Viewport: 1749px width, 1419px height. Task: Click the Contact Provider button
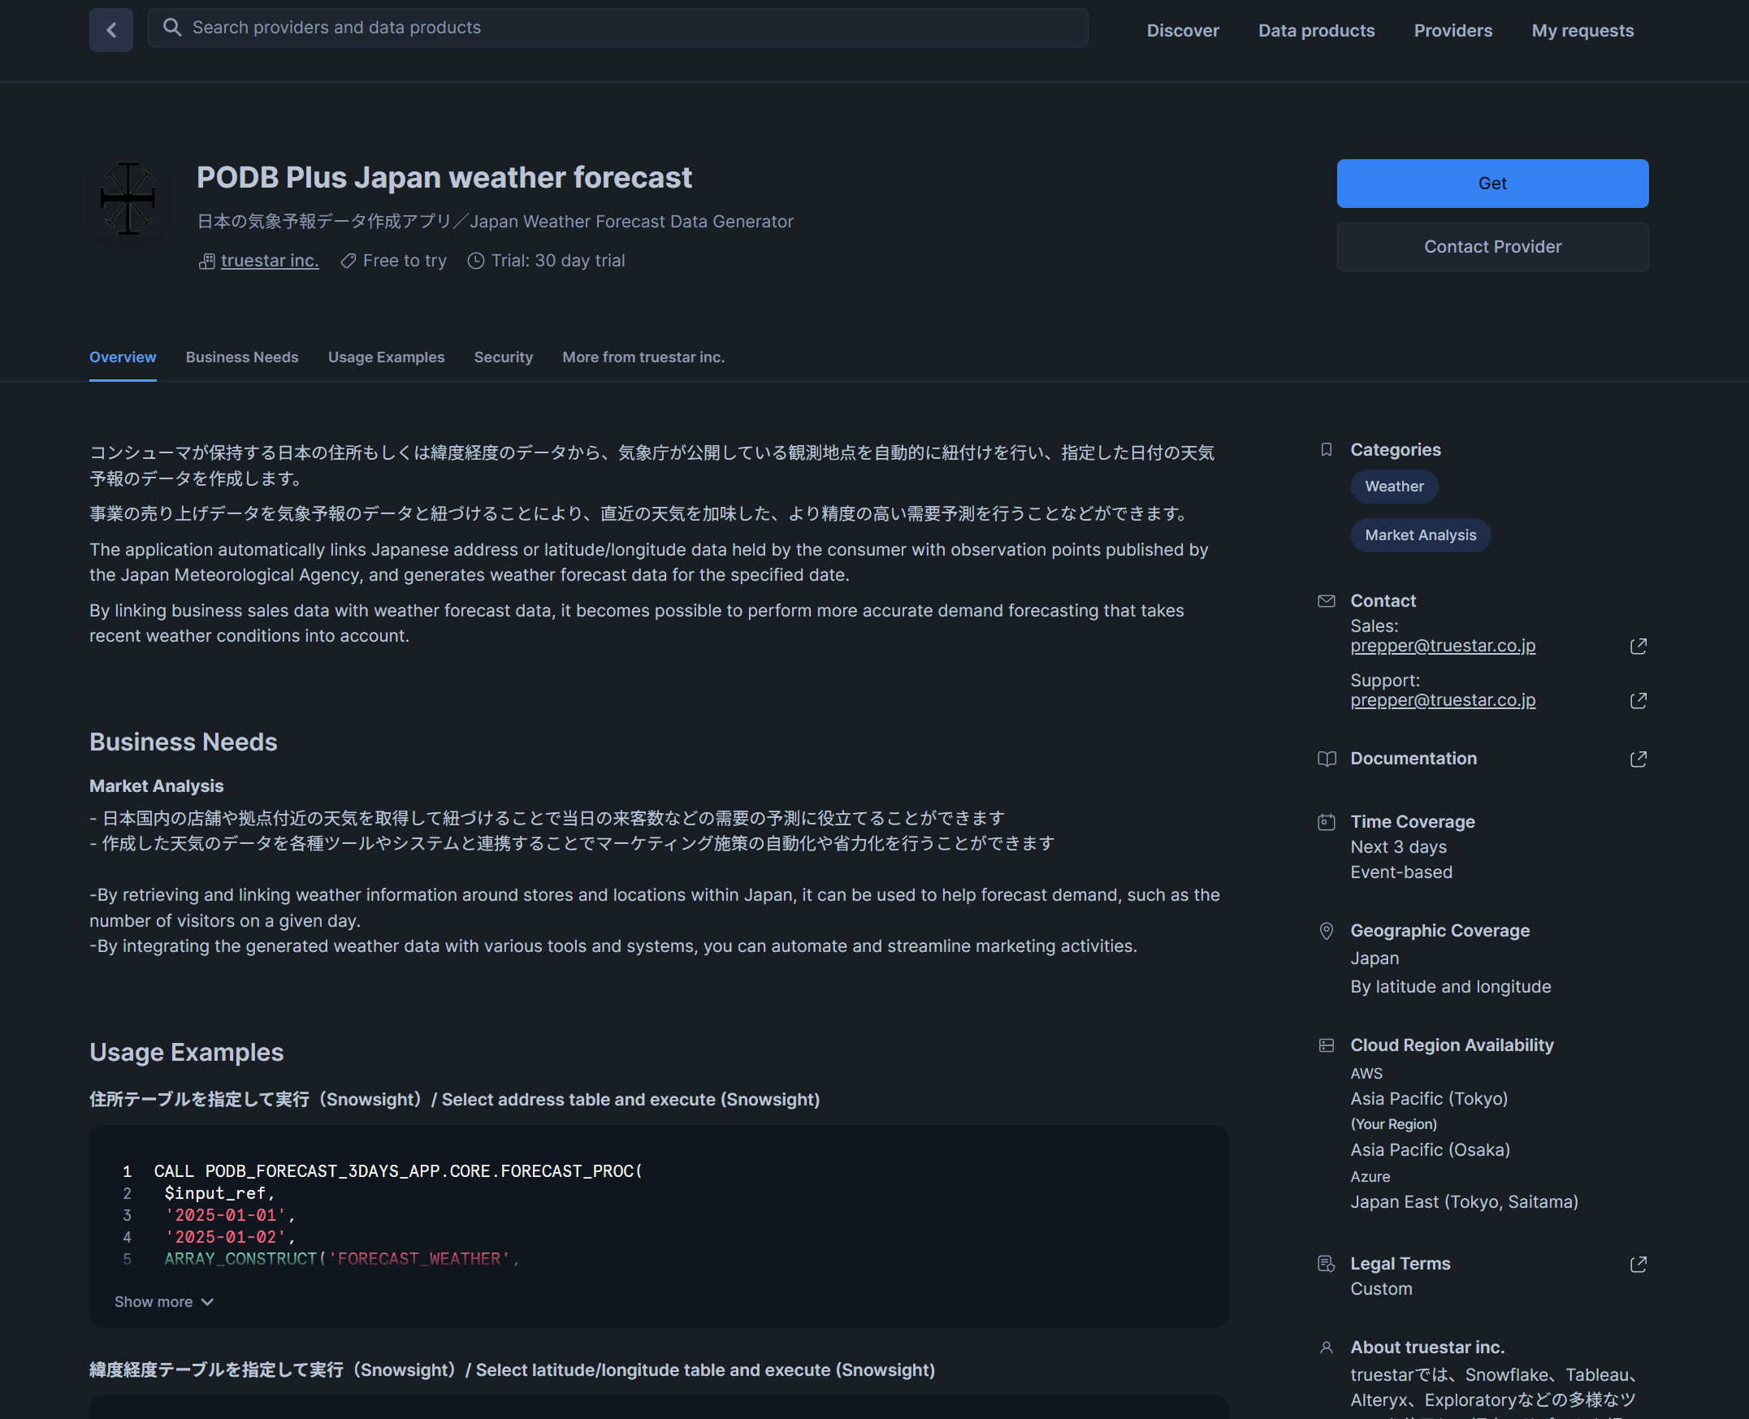coord(1492,247)
